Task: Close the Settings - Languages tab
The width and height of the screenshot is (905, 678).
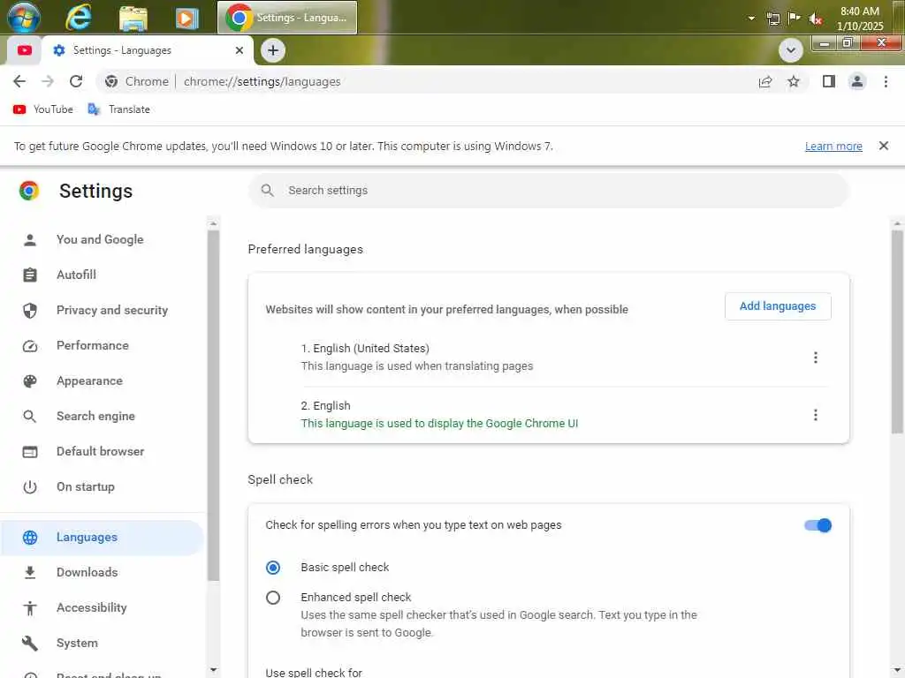Action: pyautogui.click(x=240, y=50)
